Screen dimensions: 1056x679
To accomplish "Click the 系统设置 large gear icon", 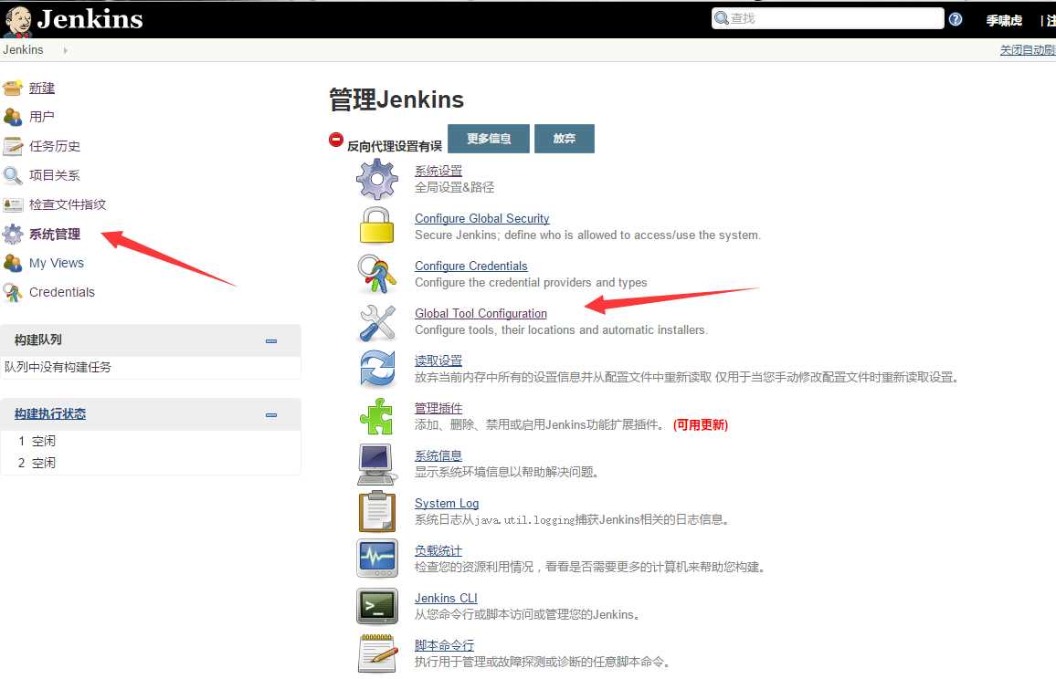I will (377, 179).
